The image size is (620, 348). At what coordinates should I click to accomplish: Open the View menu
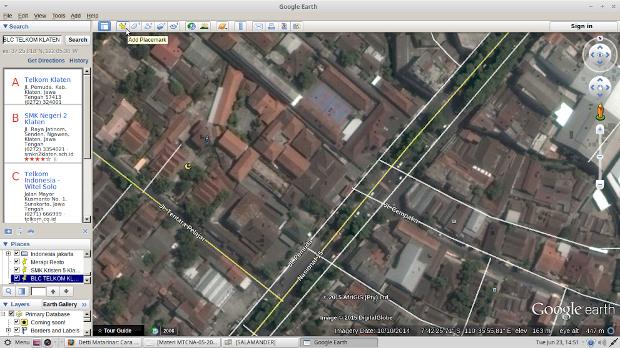(40, 16)
